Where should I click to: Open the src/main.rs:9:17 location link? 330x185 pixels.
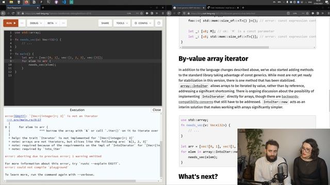click(x=24, y=120)
